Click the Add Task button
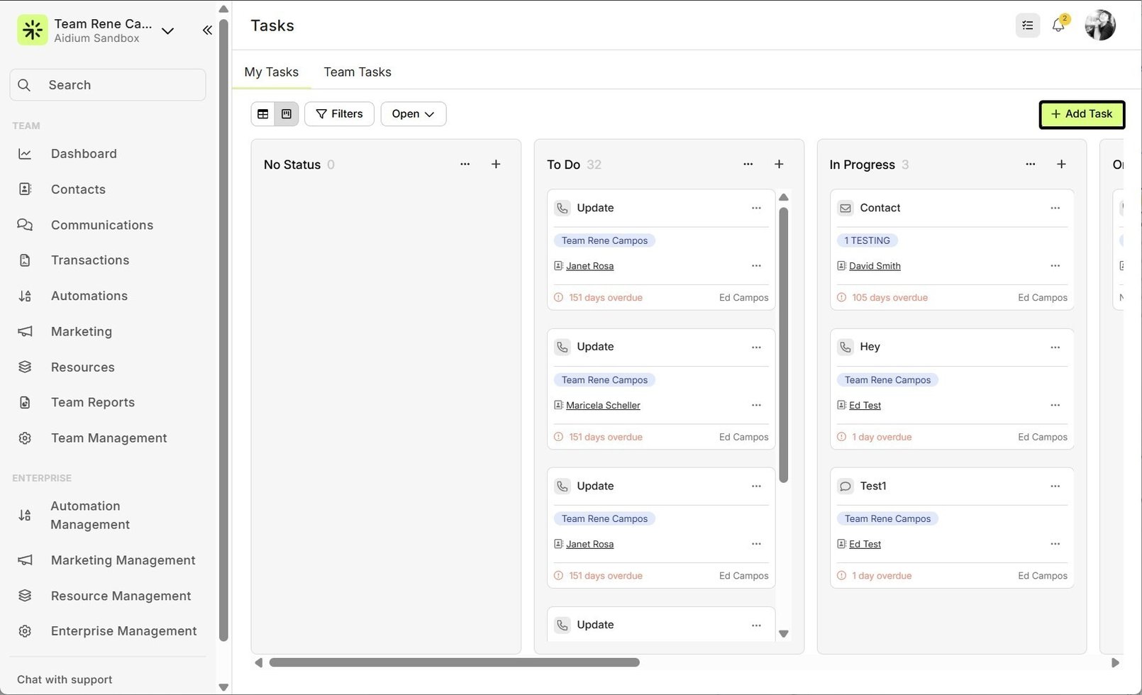The image size is (1142, 695). click(x=1082, y=114)
